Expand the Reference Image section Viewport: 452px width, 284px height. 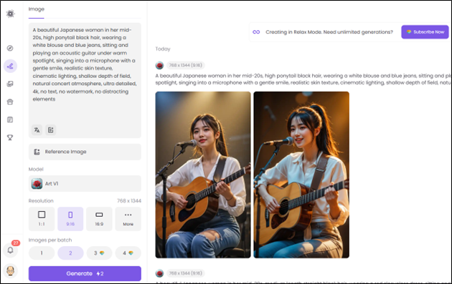click(x=85, y=152)
